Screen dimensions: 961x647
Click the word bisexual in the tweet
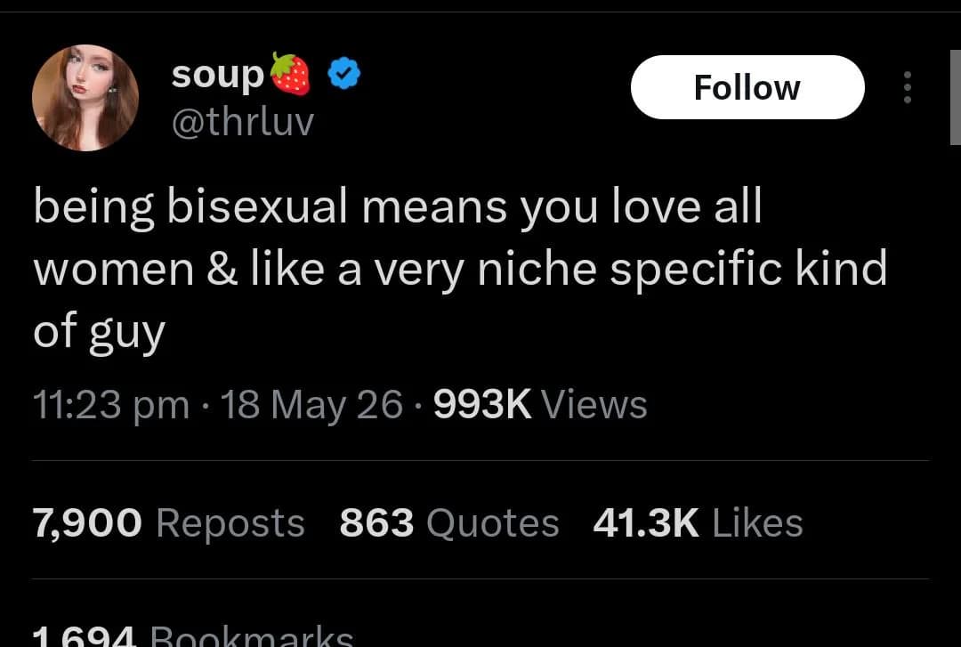click(x=258, y=206)
